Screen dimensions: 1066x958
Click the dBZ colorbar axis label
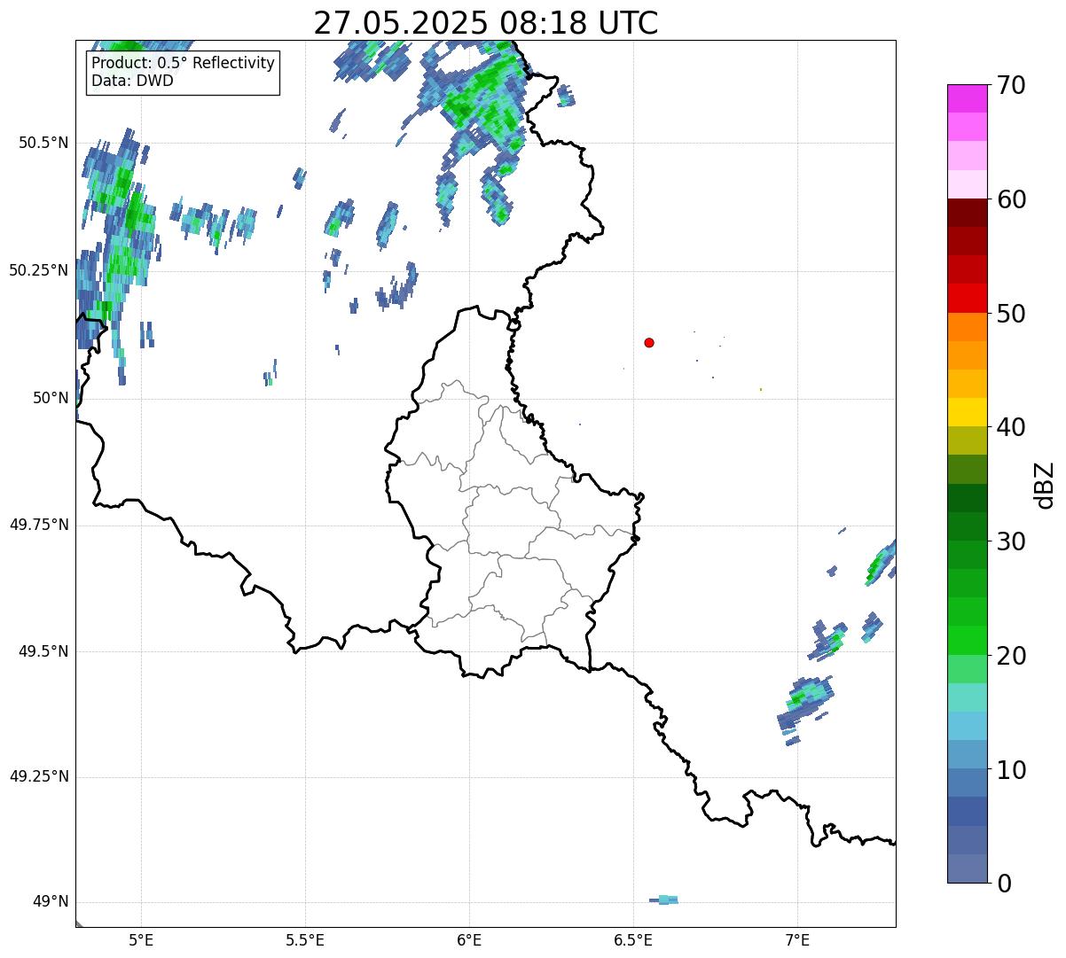point(1045,484)
